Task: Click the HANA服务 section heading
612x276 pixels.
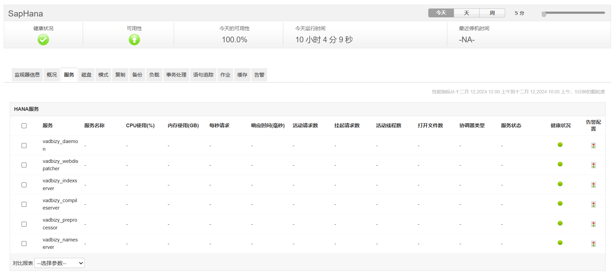Action: click(x=27, y=109)
